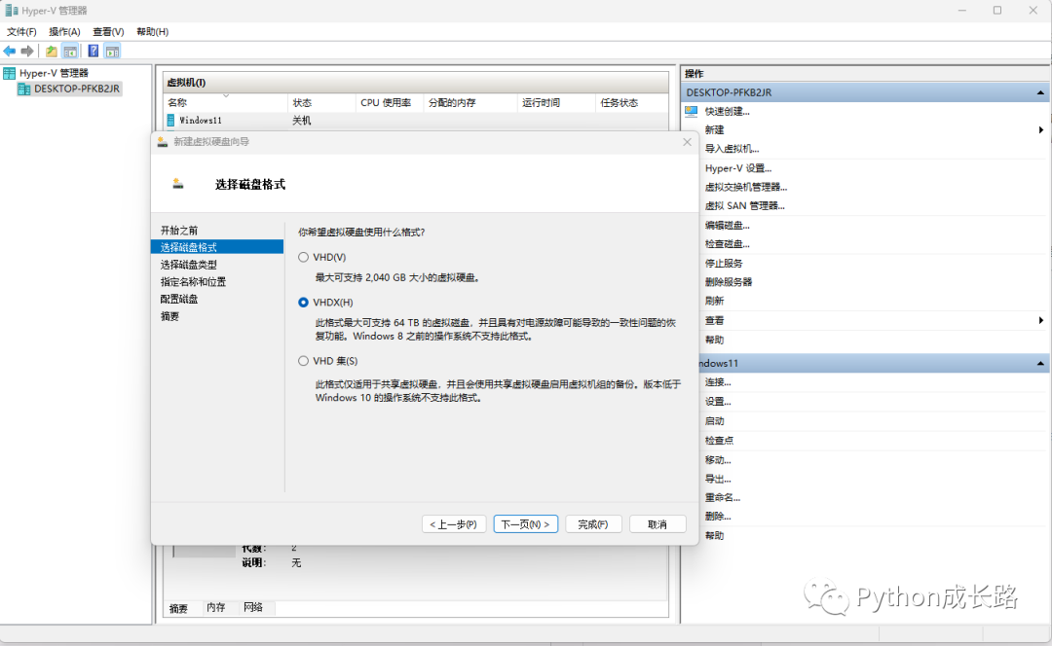Click the 状态 column header
The width and height of the screenshot is (1052, 646).
click(320, 102)
